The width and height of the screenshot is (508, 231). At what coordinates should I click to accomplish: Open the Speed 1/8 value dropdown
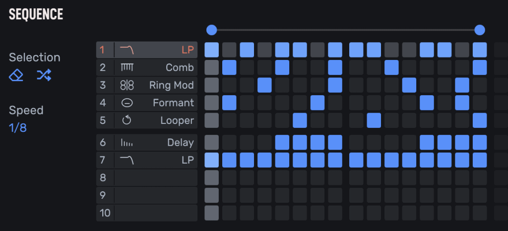[x=18, y=128]
